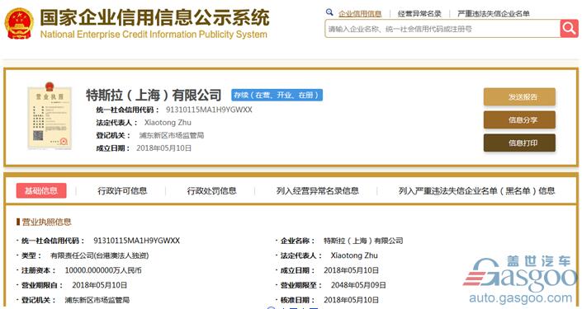Click the English subtitle National Enterprise Credit Information Publicity System

coord(154,35)
